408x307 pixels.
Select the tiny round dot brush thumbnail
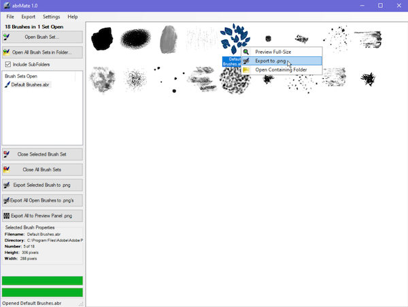pyautogui.click(x=269, y=39)
